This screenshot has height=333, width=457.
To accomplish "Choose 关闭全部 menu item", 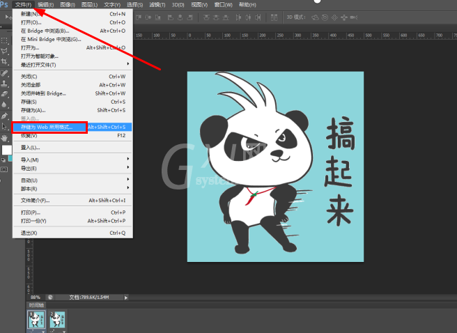I will pos(72,85).
